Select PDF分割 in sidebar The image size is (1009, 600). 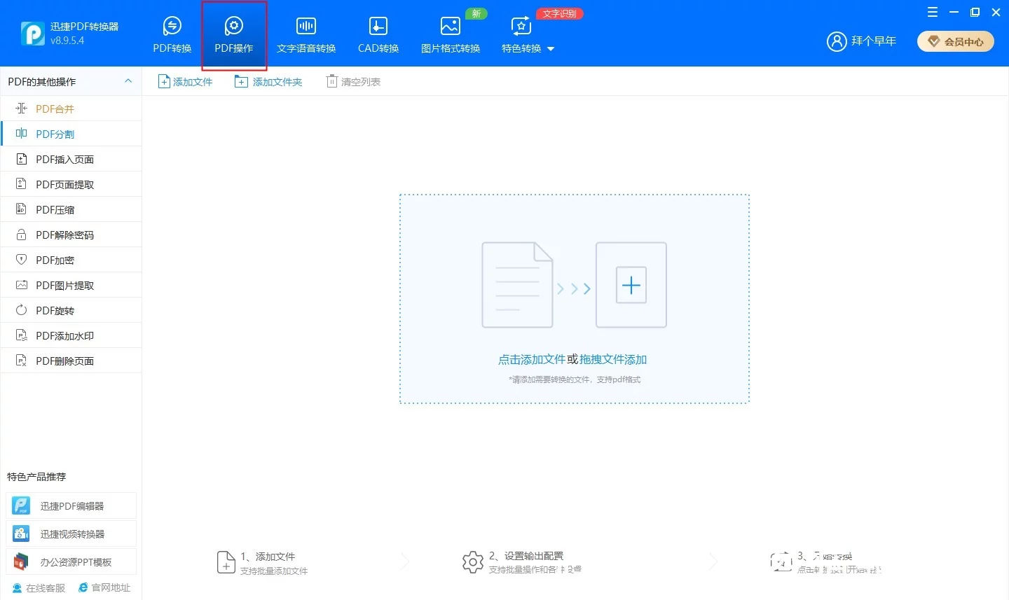click(71, 134)
